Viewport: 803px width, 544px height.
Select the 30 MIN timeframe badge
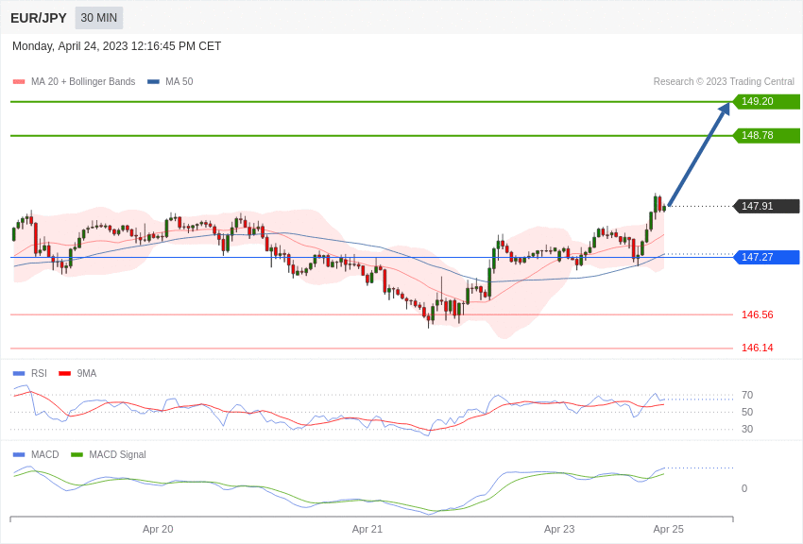[x=99, y=18]
